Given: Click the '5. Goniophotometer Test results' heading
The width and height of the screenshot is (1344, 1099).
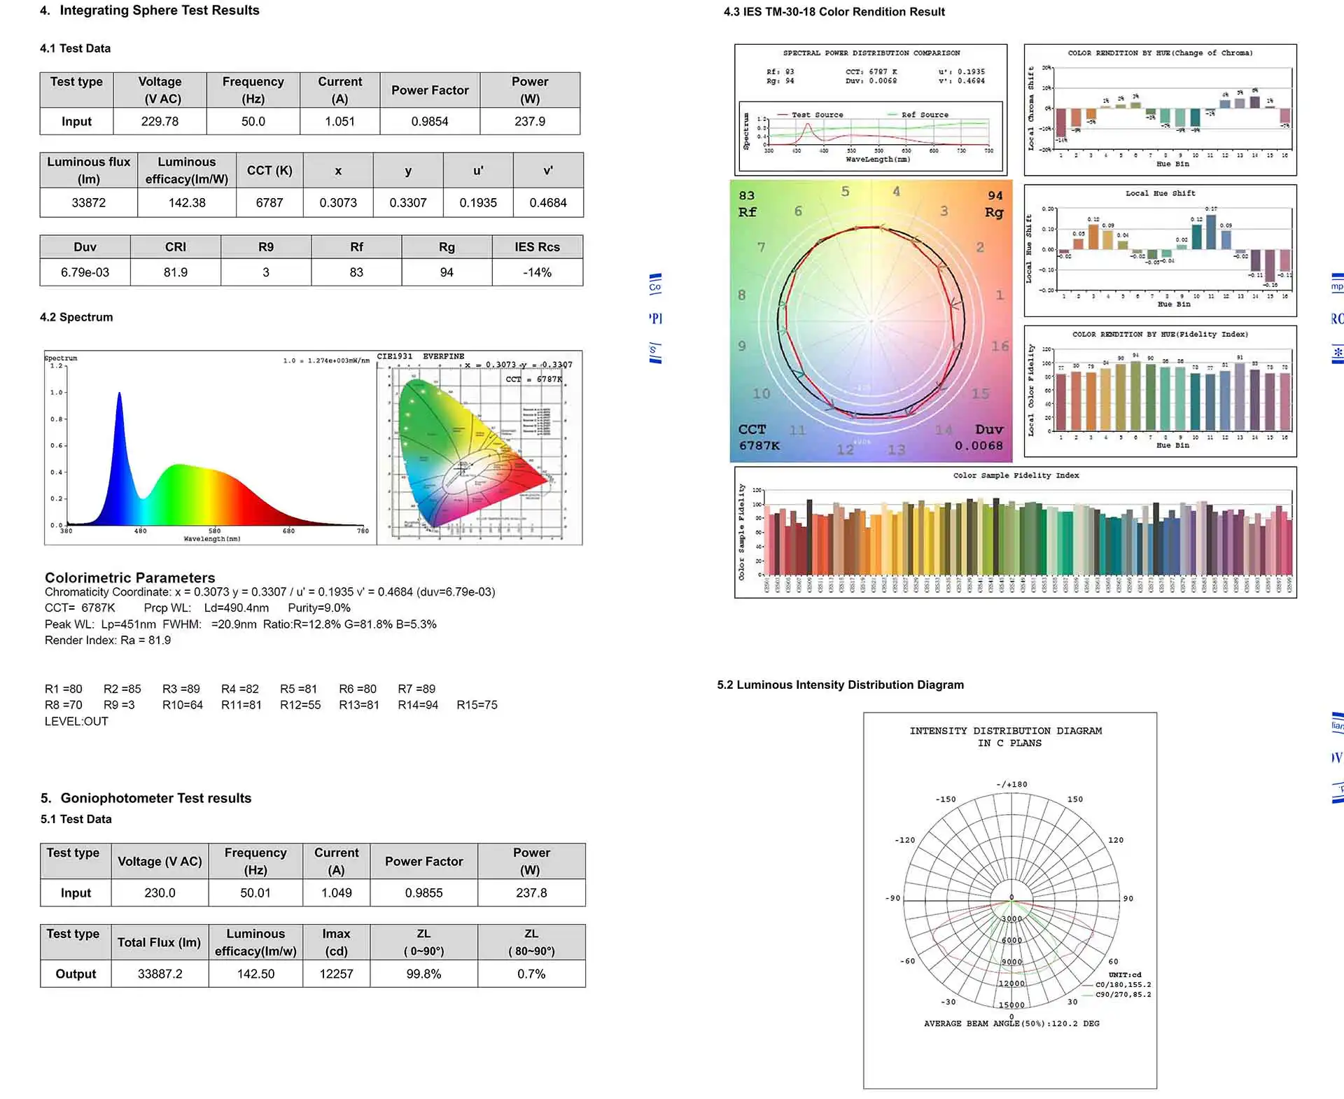Looking at the screenshot, I should 146,798.
